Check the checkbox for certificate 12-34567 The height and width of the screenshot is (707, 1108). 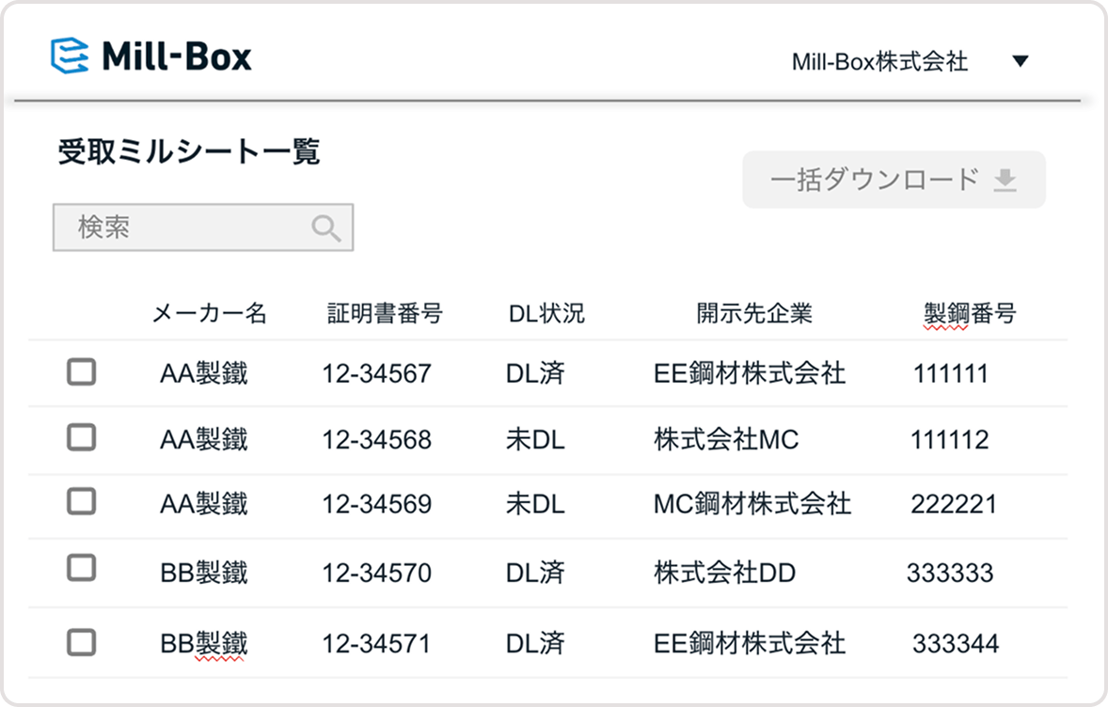81,371
